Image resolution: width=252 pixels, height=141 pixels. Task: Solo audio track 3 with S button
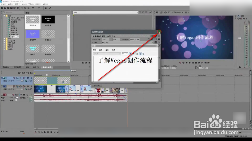tap(27, 95)
